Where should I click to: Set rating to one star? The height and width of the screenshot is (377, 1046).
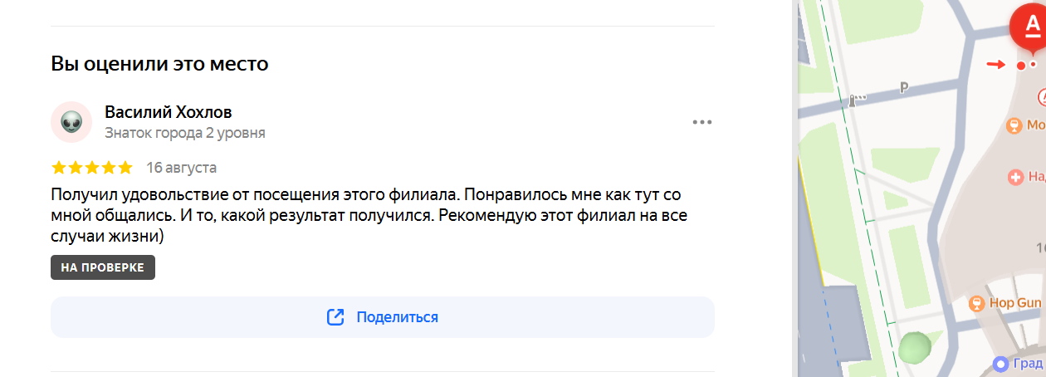[x=59, y=168]
